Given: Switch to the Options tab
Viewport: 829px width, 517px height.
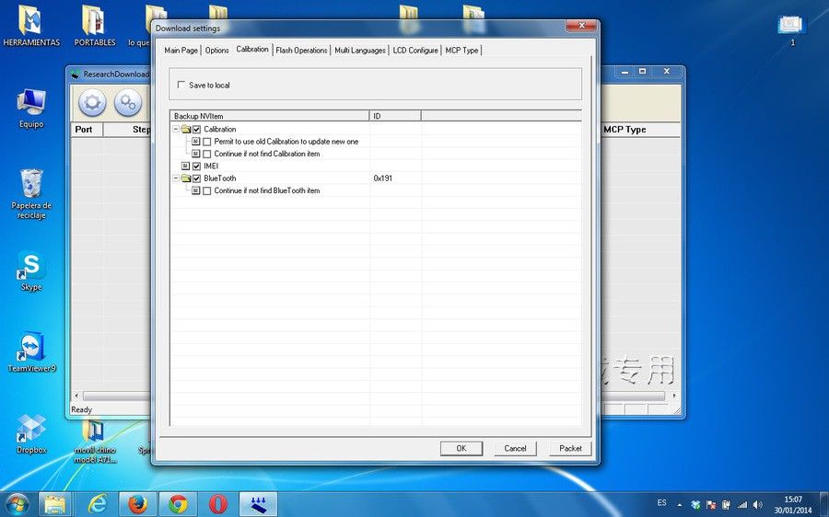Looking at the screenshot, I should click(216, 51).
